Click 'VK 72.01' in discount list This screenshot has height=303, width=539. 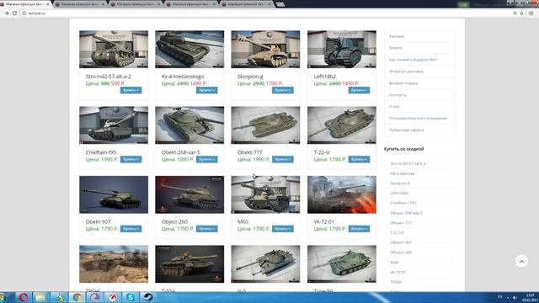[398, 272]
